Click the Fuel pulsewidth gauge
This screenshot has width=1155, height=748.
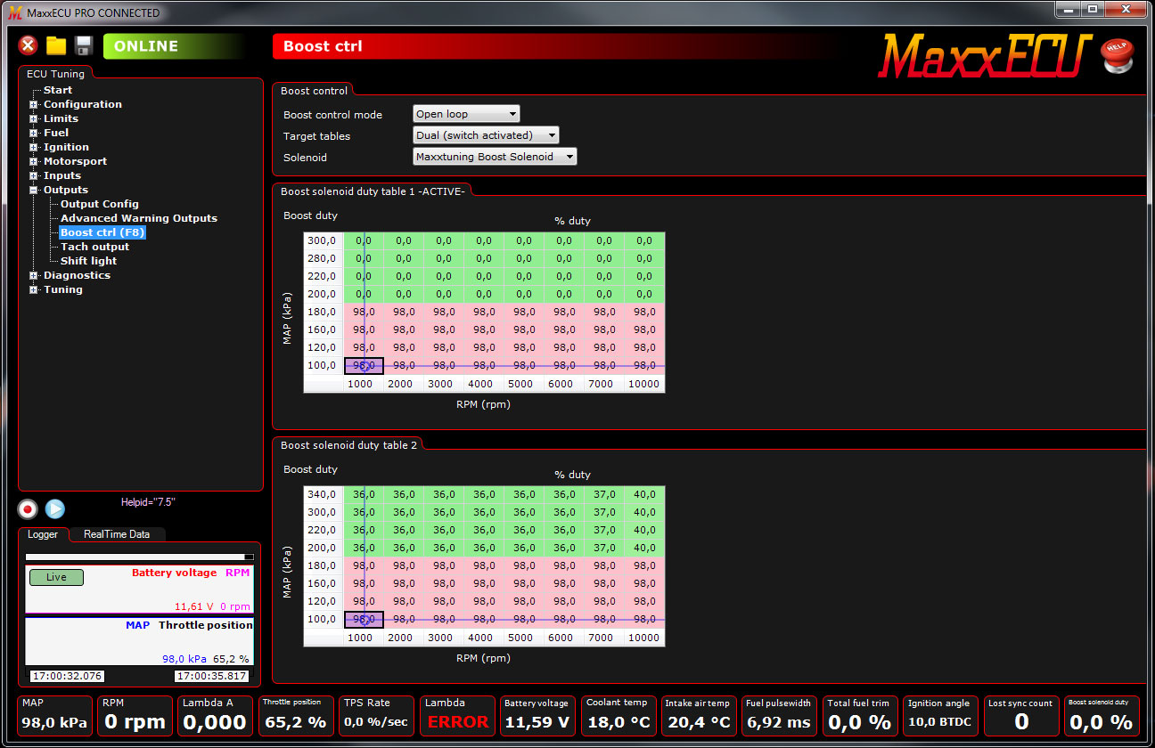click(x=779, y=716)
